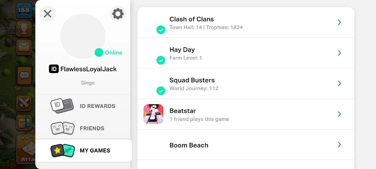Open ID Rewards cards icon
Viewport: 376px width, 169px height.
pos(62,106)
